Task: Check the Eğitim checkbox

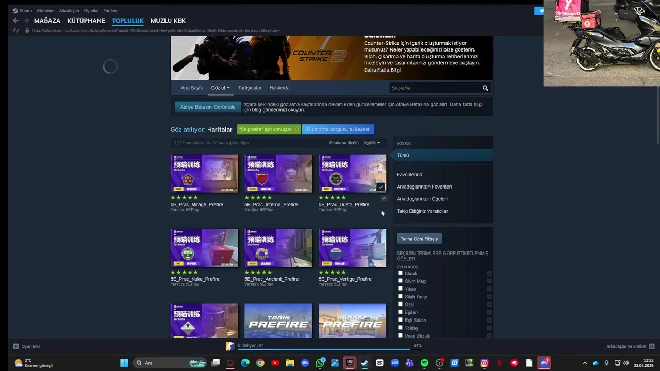Action: (x=400, y=312)
